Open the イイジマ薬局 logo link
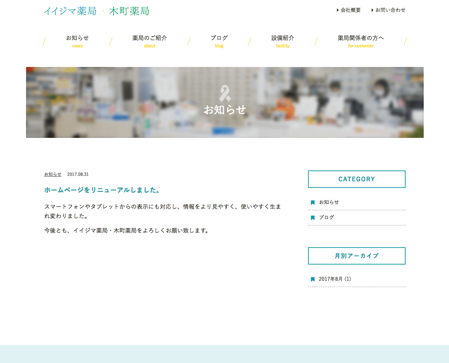The image size is (449, 363). (70, 11)
